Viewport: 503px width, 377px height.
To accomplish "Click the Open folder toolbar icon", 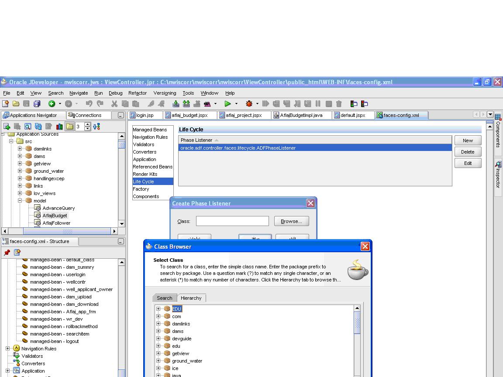I will [x=16, y=104].
